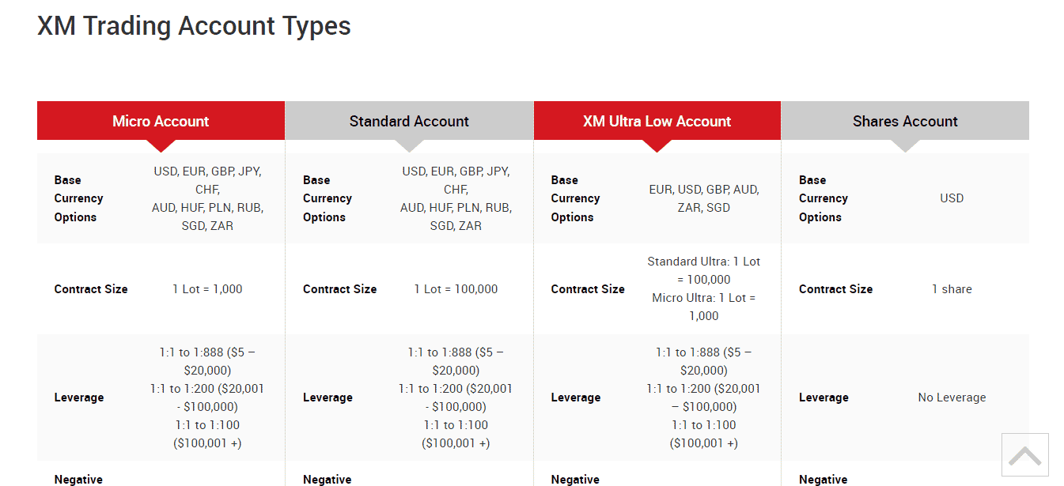Click the Micro Account leverage tiers text
The height and width of the screenshot is (486, 1064).
(x=207, y=397)
